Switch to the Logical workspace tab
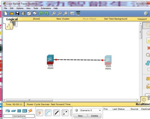This screenshot has width=150, height=119. tap(12, 19)
